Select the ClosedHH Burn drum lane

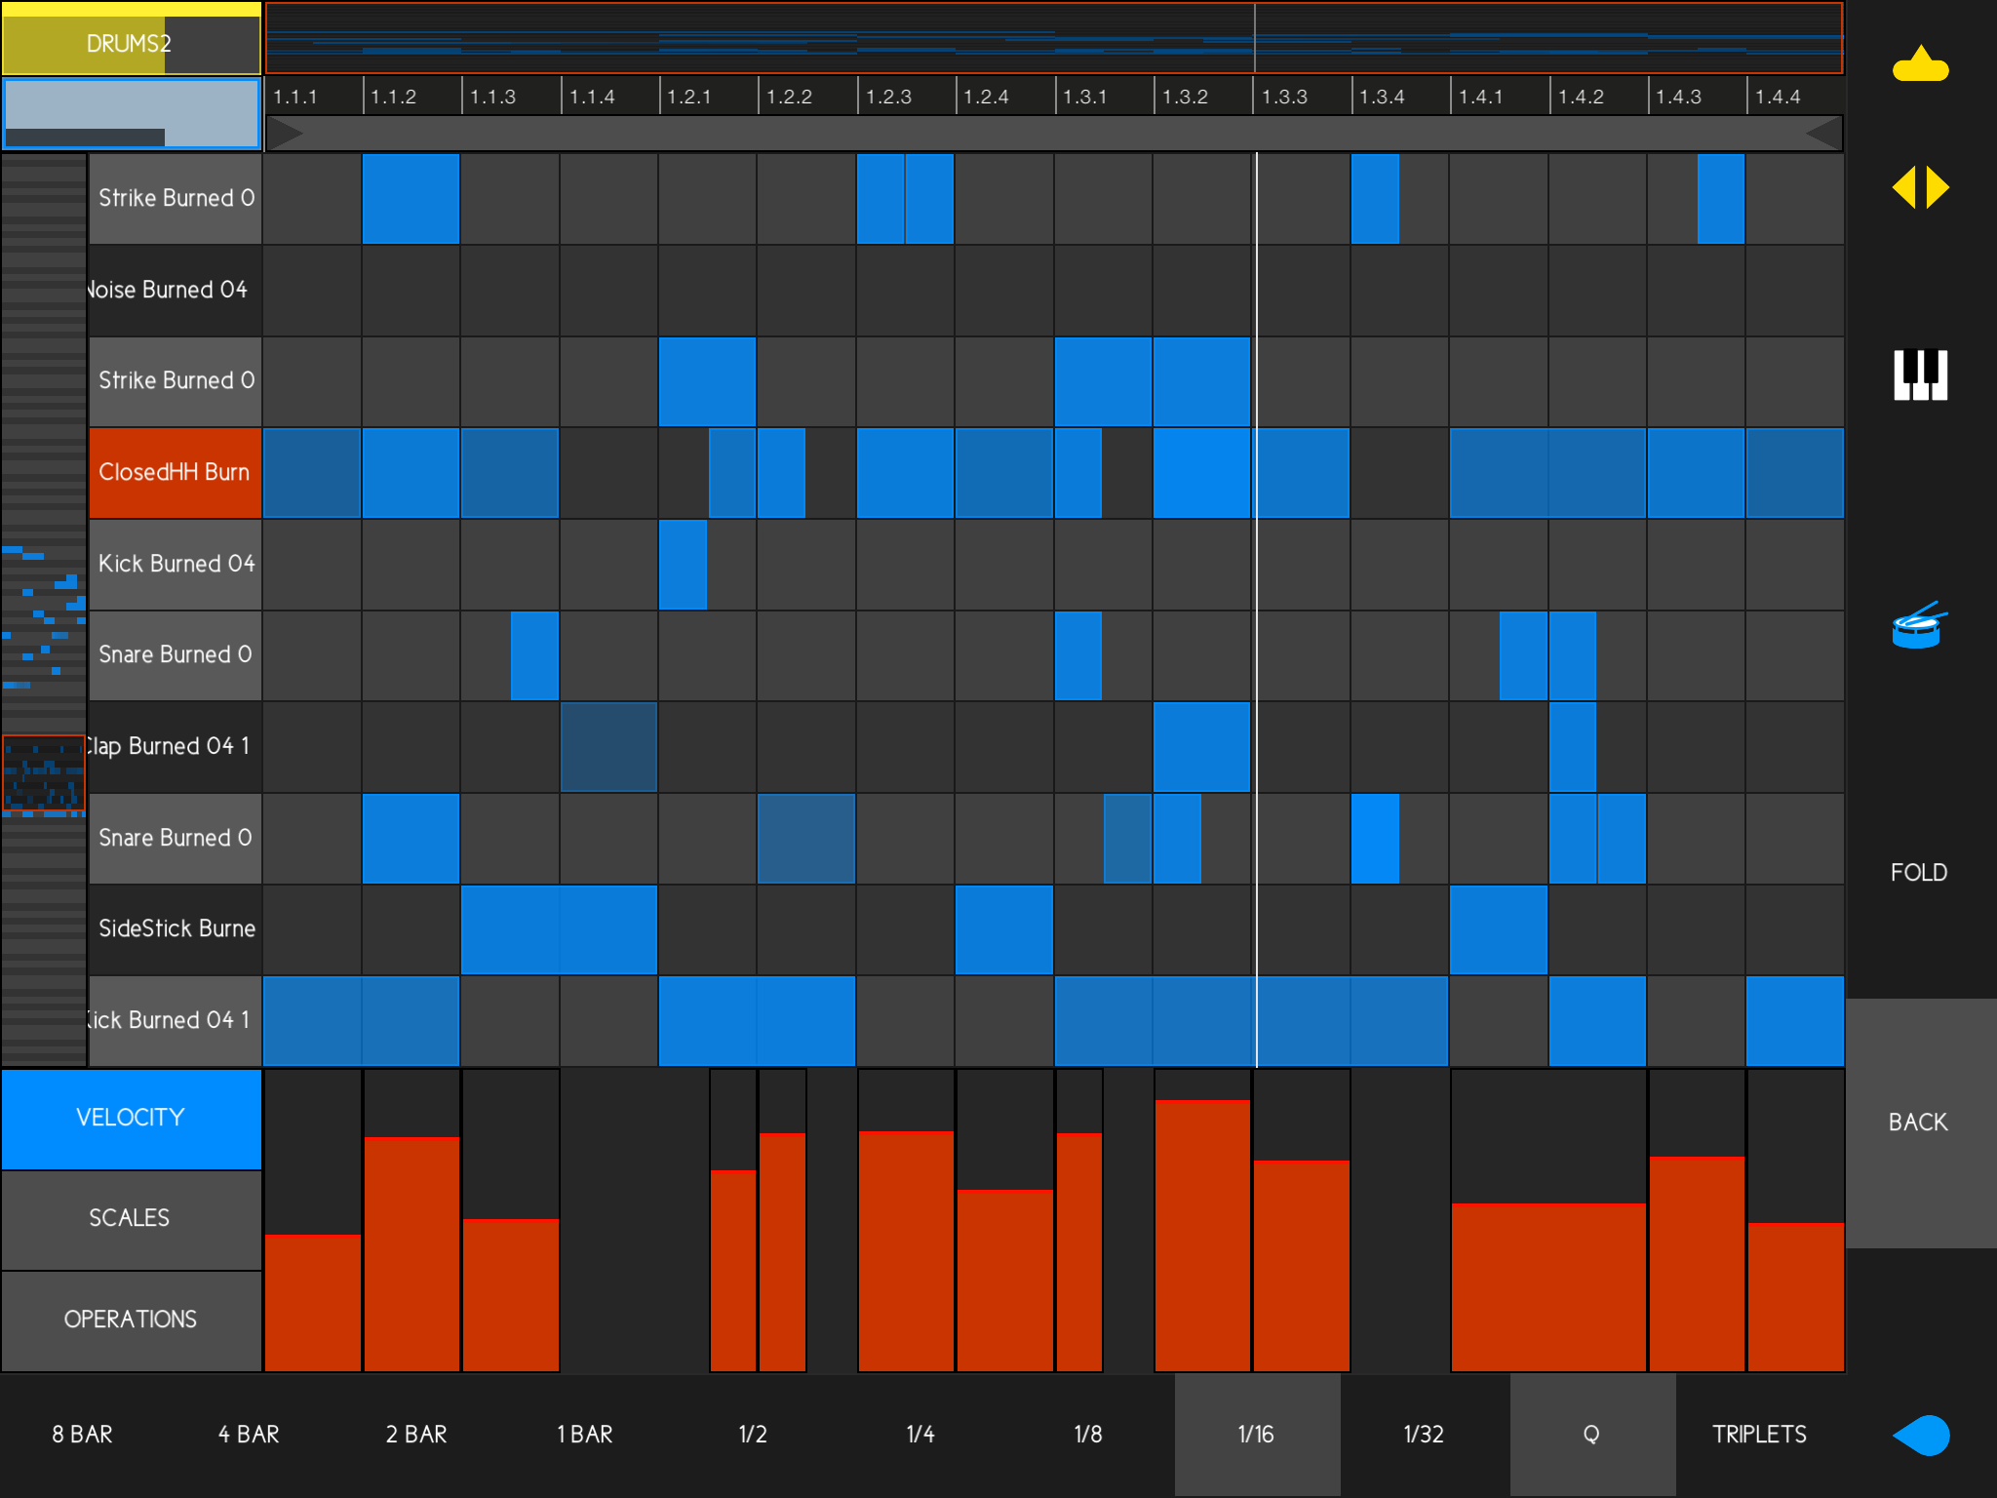coord(176,472)
